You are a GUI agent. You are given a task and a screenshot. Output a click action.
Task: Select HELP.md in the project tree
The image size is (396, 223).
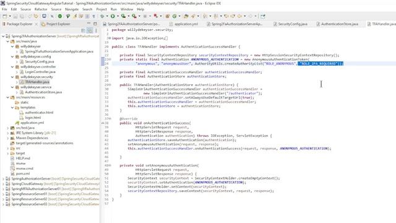click(23, 159)
